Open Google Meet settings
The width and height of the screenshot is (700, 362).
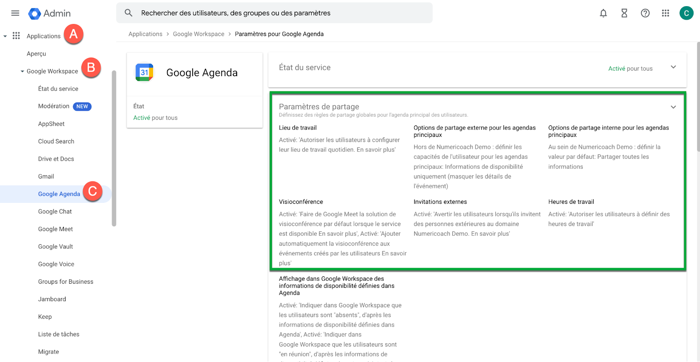pos(56,229)
